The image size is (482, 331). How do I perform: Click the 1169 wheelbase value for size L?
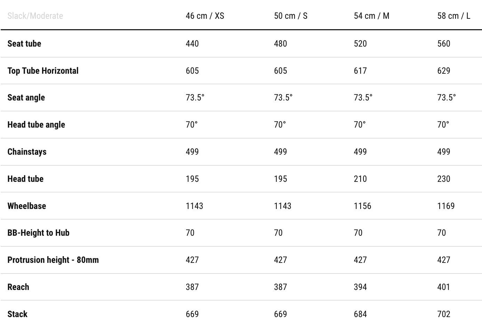pos(446,206)
